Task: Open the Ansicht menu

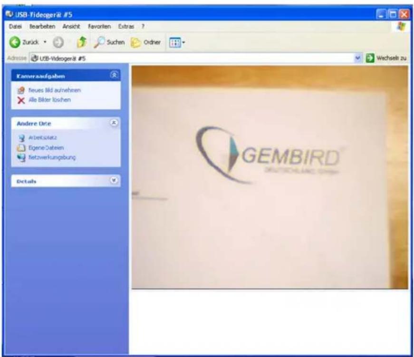Action: 71,27
